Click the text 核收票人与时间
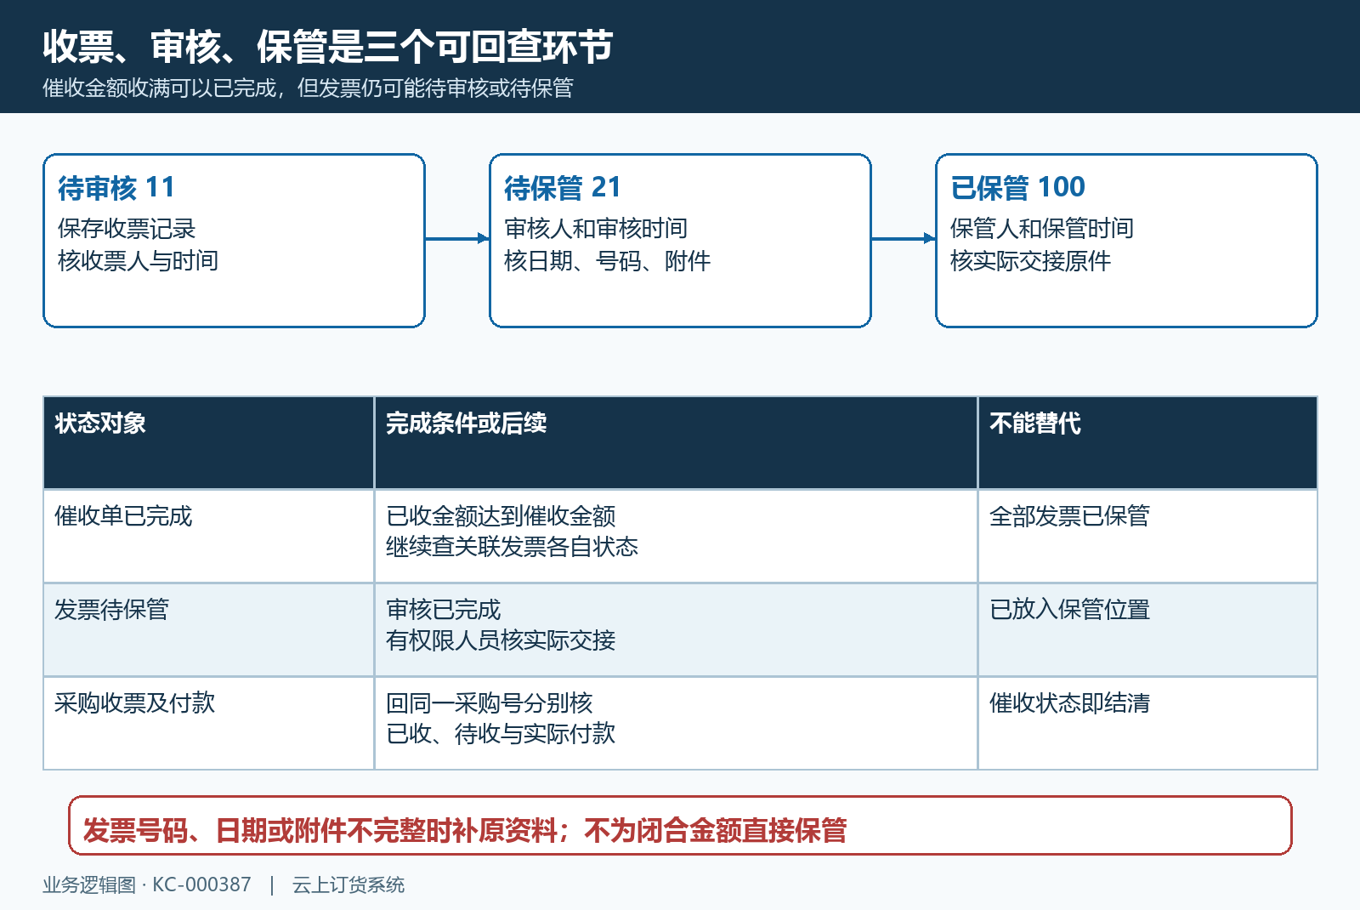 (x=138, y=261)
